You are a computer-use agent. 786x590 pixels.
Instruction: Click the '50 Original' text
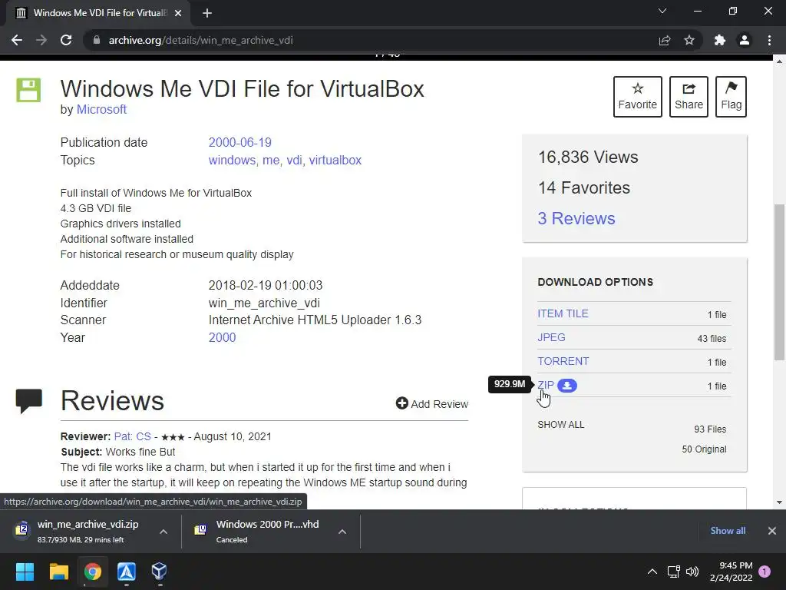coord(705,449)
